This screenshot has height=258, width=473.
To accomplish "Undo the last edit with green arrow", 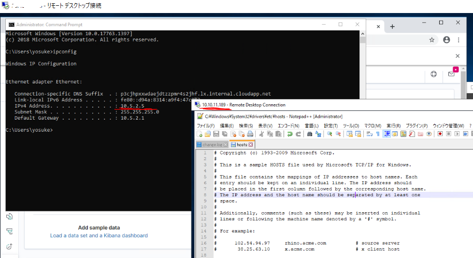I will click(x=290, y=134).
